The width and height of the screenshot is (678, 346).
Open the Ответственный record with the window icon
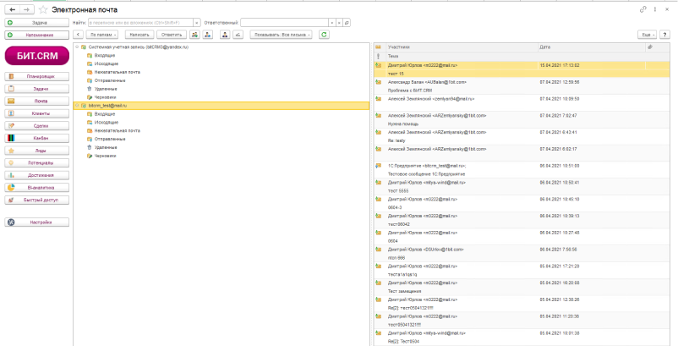pyautogui.click(x=347, y=23)
